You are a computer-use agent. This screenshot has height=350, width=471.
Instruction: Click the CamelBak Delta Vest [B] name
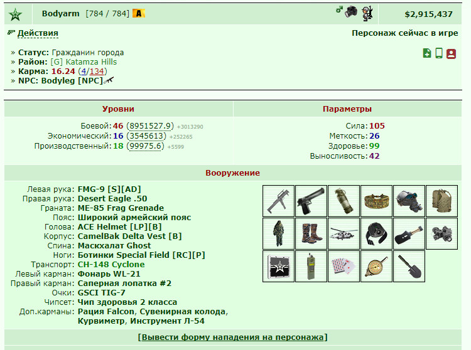click(x=130, y=236)
